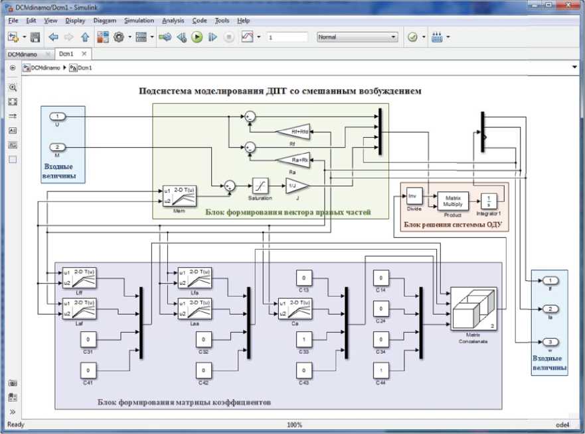Click the Zoom tool in the left palette
The image size is (585, 434).
(x=13, y=87)
